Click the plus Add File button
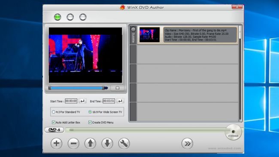The image size is (279, 157). 56,143
